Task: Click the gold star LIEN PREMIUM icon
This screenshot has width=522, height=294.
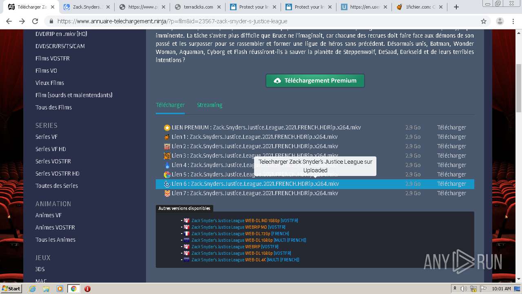Action: point(167,128)
